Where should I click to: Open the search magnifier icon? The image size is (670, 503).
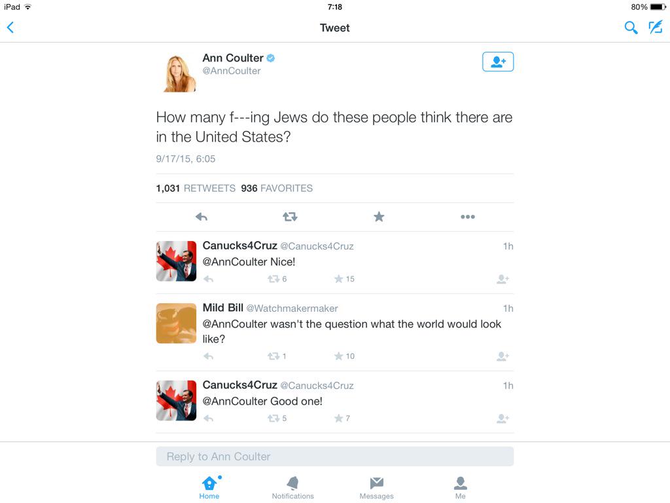(631, 28)
